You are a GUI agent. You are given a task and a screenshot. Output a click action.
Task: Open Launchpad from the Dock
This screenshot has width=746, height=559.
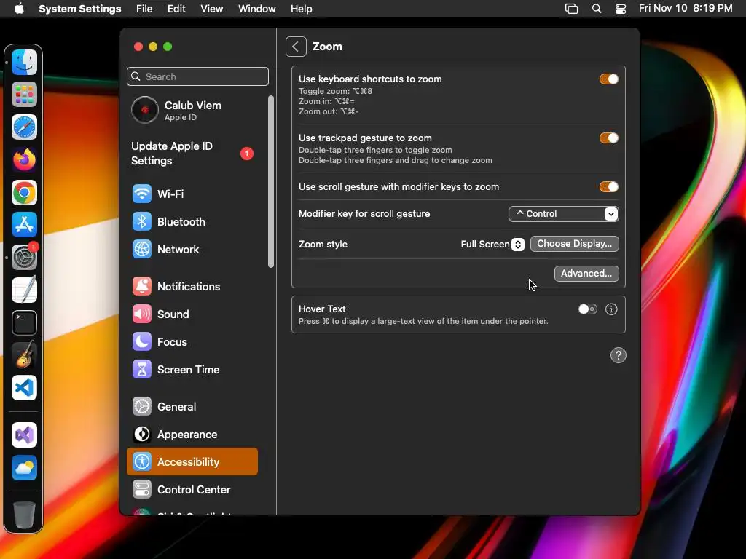pos(24,94)
